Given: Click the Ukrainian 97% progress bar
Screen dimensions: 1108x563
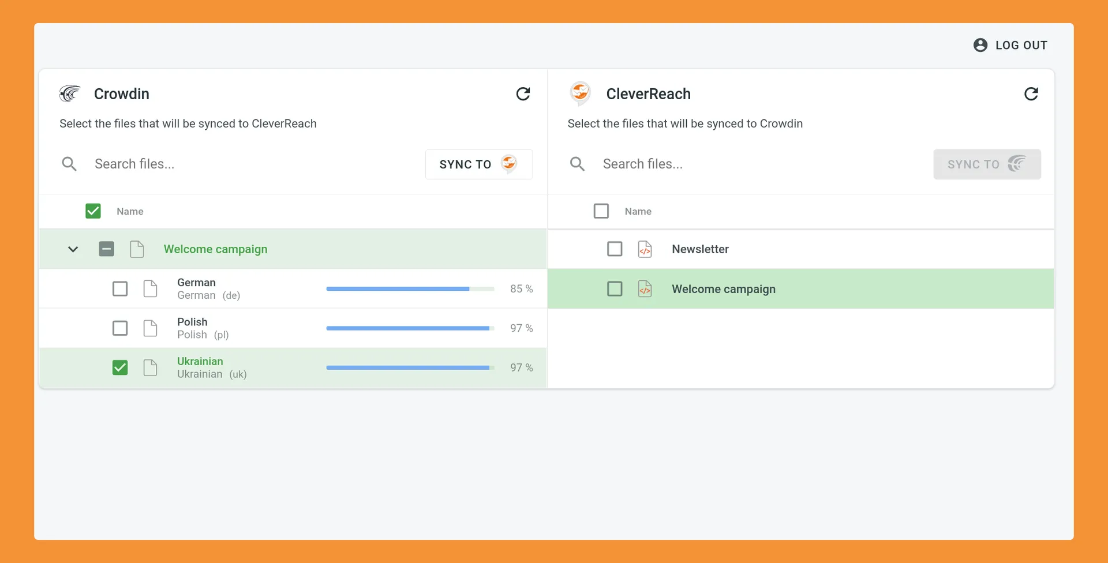Looking at the screenshot, I should [410, 367].
